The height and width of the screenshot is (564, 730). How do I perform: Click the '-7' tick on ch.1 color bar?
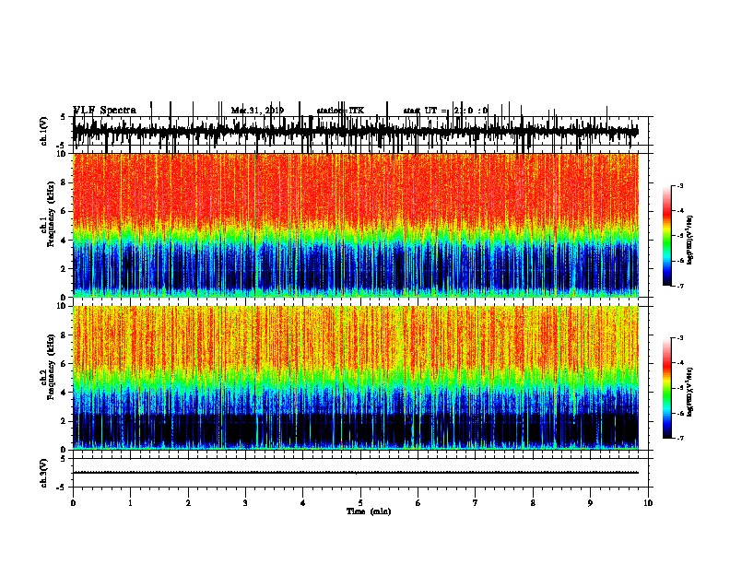(x=679, y=286)
